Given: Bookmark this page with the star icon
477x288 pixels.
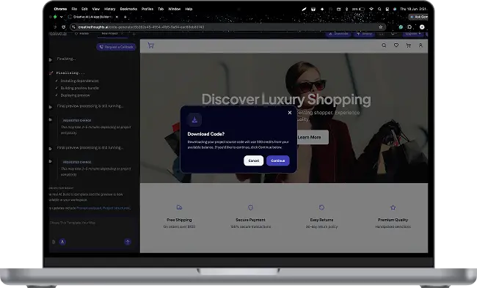Looking at the screenshot, I should [x=381, y=27].
